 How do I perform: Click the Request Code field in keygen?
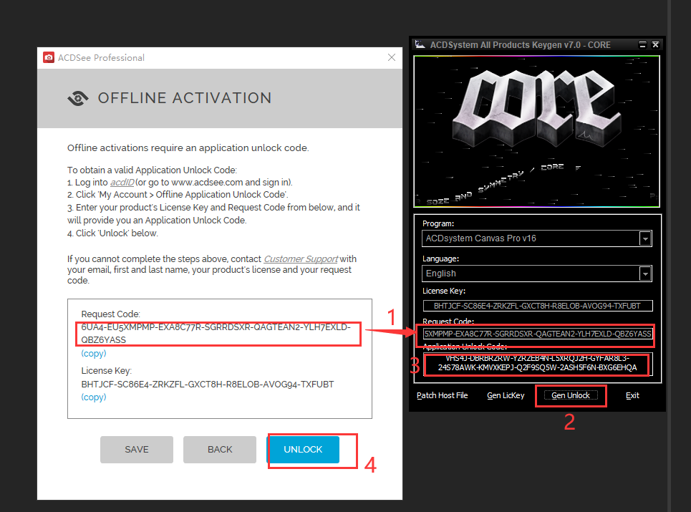(538, 334)
